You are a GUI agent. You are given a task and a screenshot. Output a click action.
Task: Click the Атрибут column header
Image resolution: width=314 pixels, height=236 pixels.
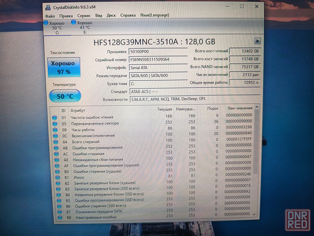[x=78, y=110]
